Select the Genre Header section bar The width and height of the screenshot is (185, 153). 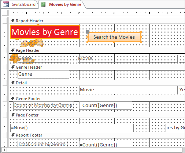97,67
